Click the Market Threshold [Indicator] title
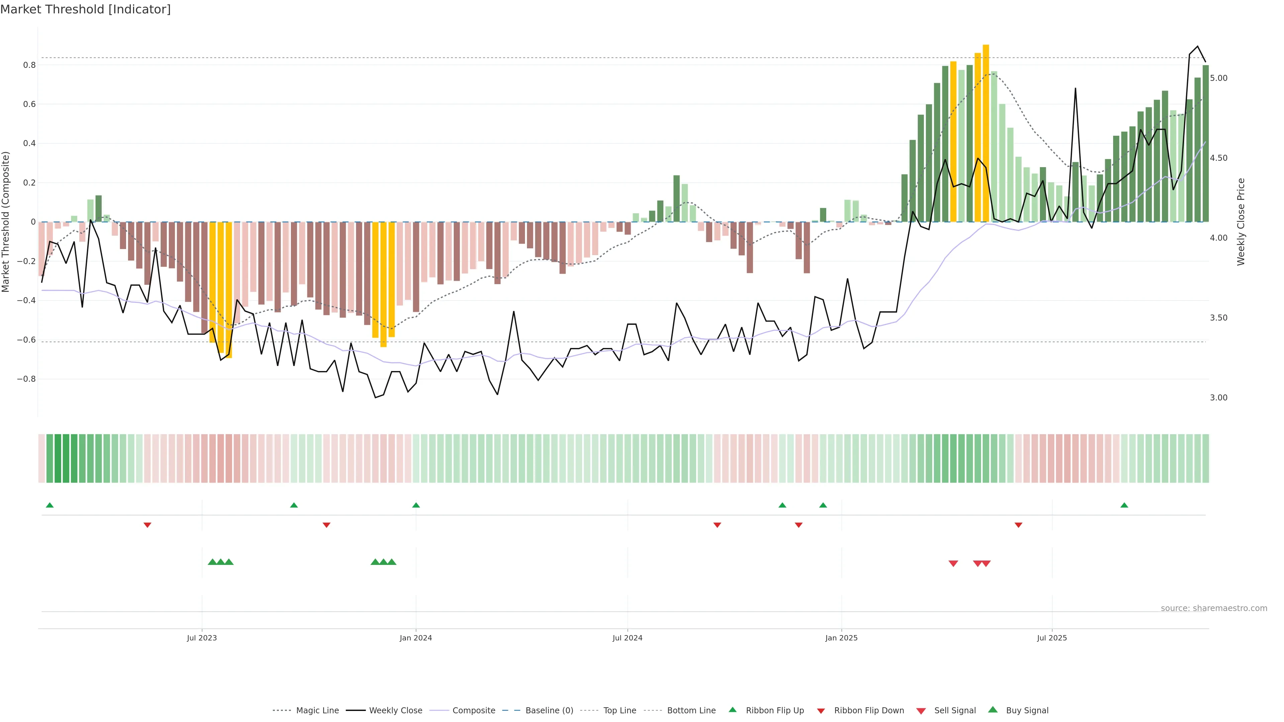Screen dimensions: 1284x722 (x=85, y=9)
